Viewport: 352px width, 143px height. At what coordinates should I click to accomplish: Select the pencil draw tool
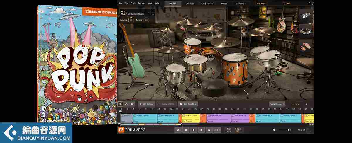coord(126,104)
